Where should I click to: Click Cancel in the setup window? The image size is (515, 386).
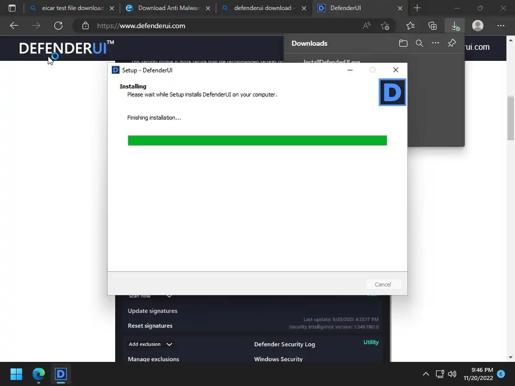click(x=383, y=284)
